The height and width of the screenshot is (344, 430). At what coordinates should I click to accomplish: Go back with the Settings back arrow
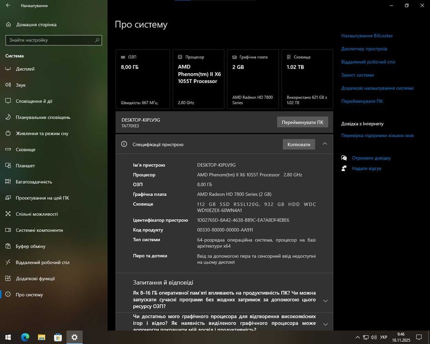(x=8, y=5)
